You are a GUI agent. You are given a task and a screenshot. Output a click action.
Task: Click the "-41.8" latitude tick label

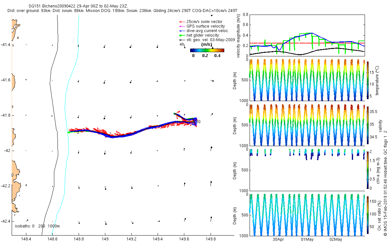(x=5, y=115)
